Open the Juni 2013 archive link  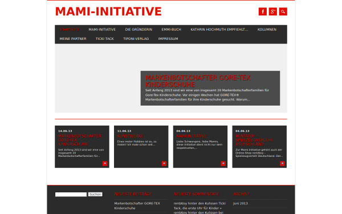(x=241, y=203)
